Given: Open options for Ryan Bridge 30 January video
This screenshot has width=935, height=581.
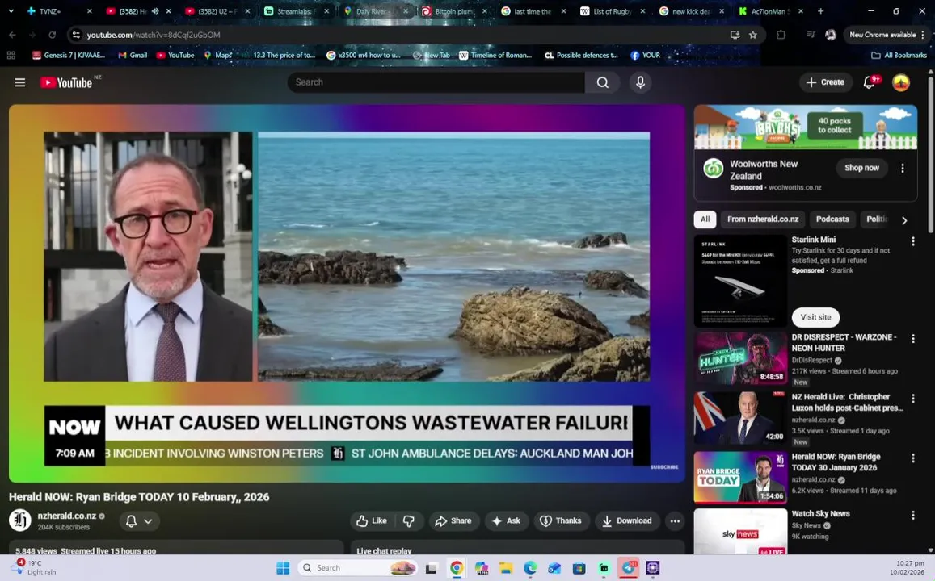Looking at the screenshot, I should tap(912, 458).
